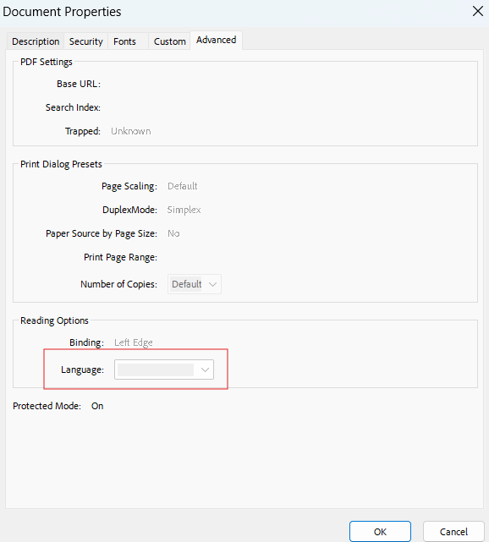
Task: Click the Binding Left Edge value
Action: 134,342
